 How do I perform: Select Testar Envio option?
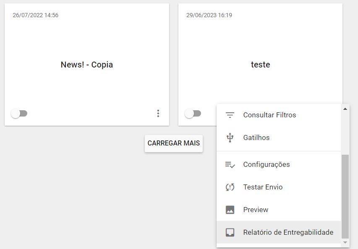coord(263,187)
